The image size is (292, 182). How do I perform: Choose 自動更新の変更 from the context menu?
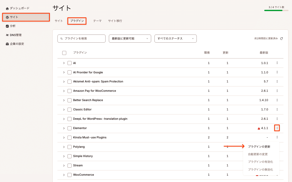(258, 154)
